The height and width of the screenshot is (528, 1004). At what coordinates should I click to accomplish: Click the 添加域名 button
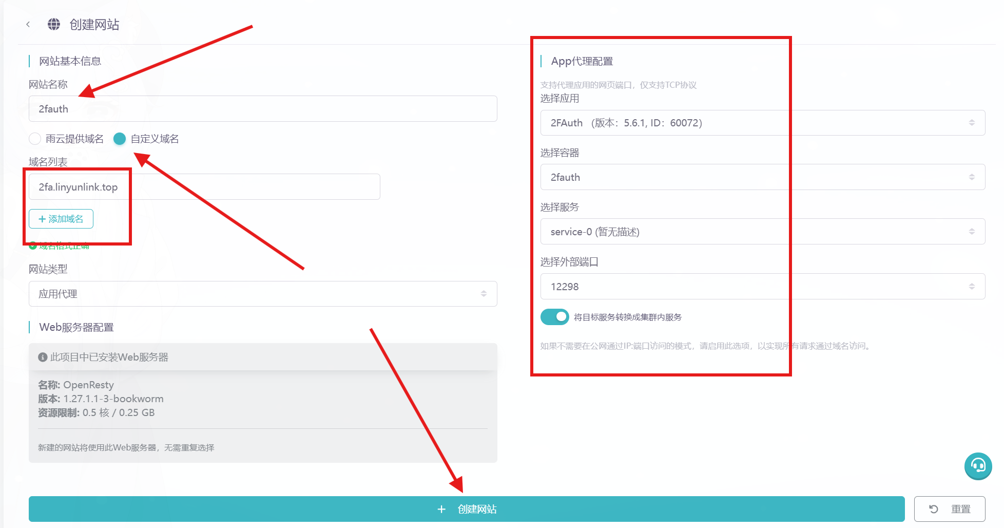(x=61, y=219)
